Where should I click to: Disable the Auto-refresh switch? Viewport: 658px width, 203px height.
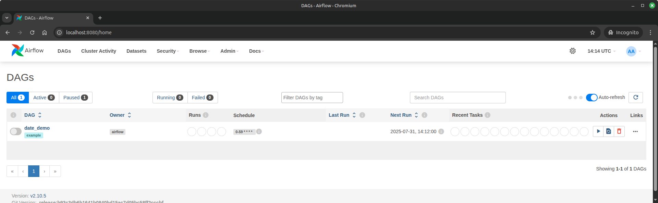click(592, 98)
